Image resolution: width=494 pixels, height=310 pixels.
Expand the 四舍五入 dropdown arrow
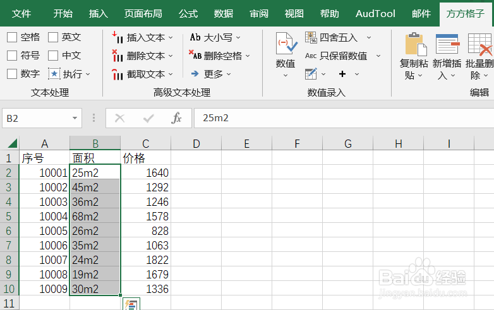[369, 37]
